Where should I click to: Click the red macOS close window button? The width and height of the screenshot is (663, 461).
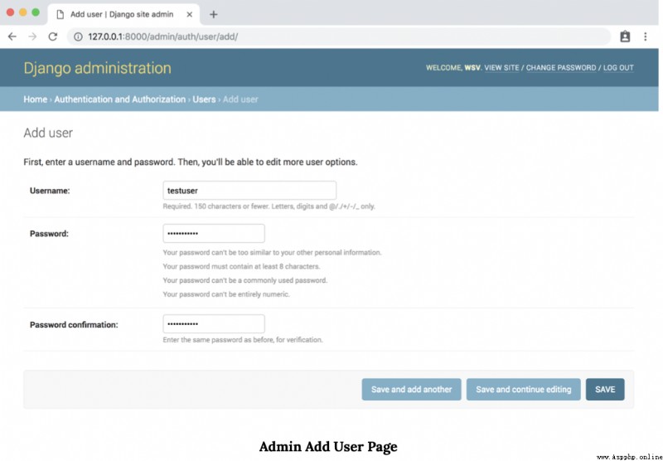click(10, 12)
